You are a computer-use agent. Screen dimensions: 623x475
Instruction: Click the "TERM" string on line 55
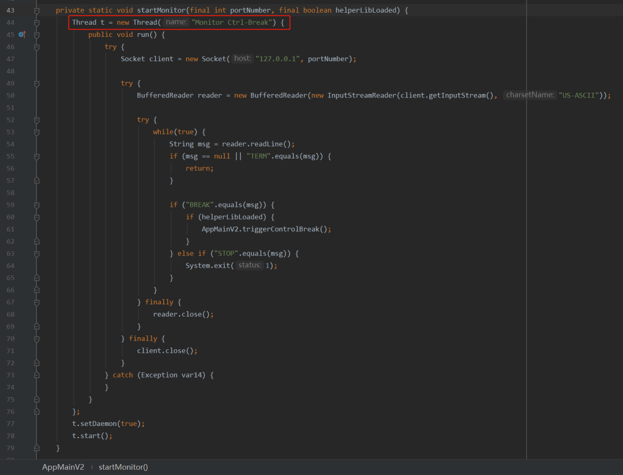point(258,156)
